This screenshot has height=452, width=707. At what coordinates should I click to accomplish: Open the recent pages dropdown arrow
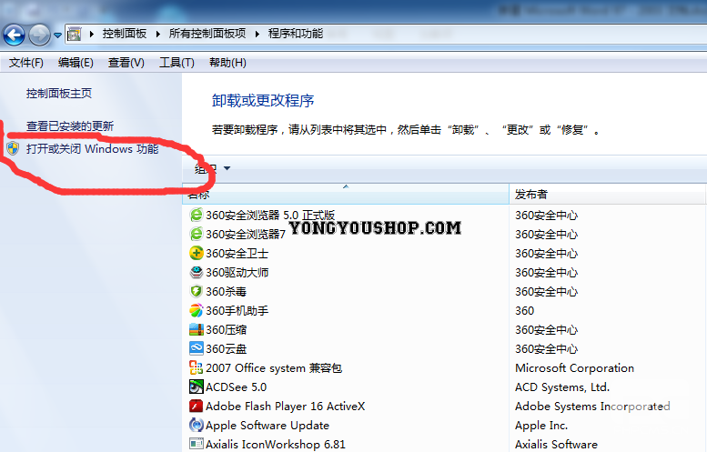57,35
